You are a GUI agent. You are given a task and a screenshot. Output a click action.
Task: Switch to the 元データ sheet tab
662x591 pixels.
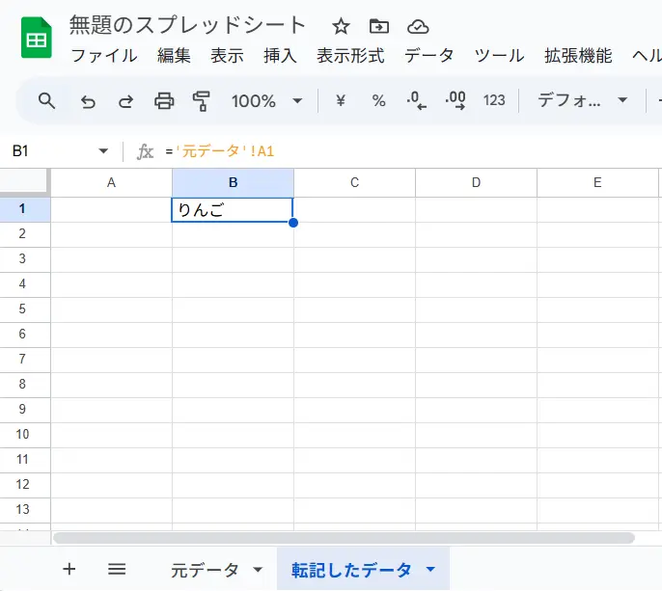[x=205, y=570]
